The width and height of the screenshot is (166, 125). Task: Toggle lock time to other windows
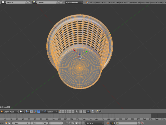[x=10, y=123]
